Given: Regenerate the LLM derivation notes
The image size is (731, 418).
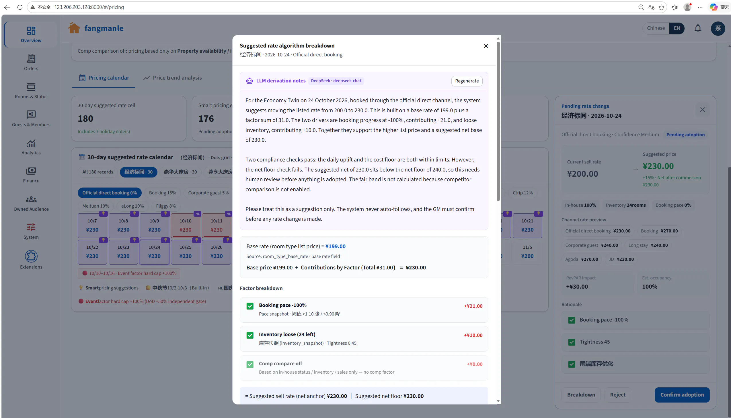Looking at the screenshot, I should click(x=467, y=81).
